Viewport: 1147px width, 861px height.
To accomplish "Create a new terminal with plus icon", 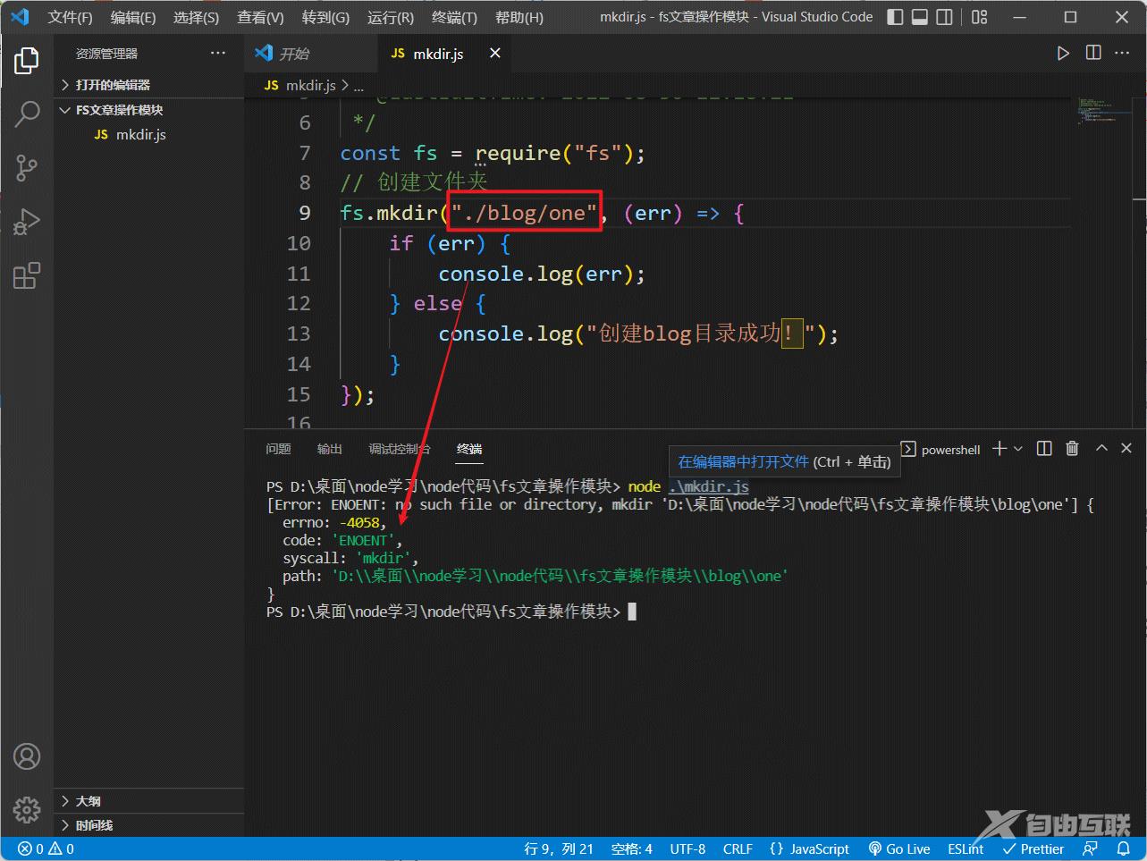I will tap(999, 449).
